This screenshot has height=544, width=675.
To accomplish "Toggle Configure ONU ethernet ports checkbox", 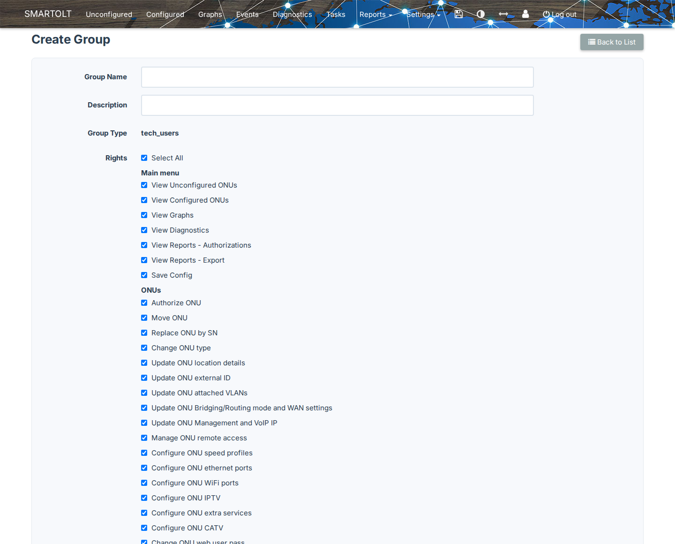I will click(x=144, y=468).
